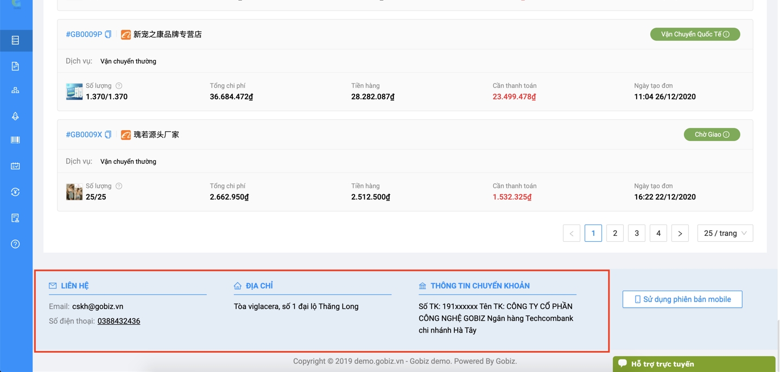Click the barcode icon in sidebar
This screenshot has height=372, width=780.
(15, 140)
